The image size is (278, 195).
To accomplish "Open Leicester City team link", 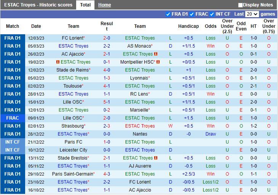I will click(x=73, y=150).
